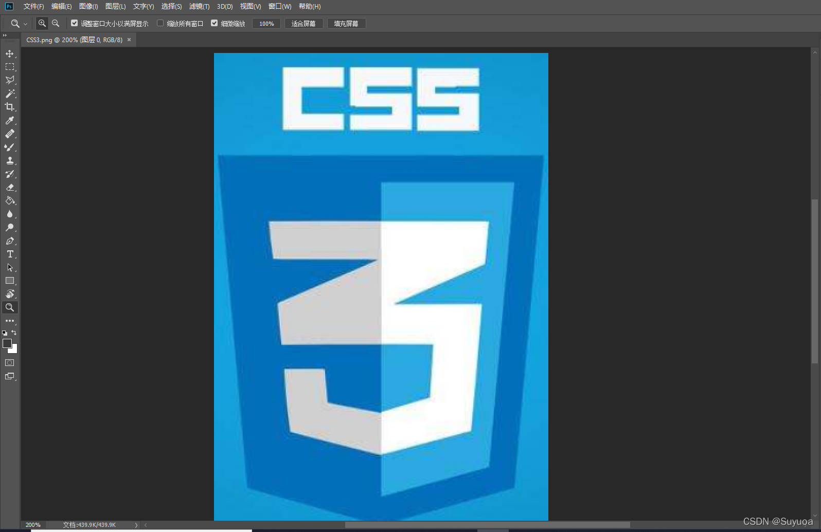Open the 选择(S) menu
This screenshot has width=821, height=532.
[x=171, y=6]
